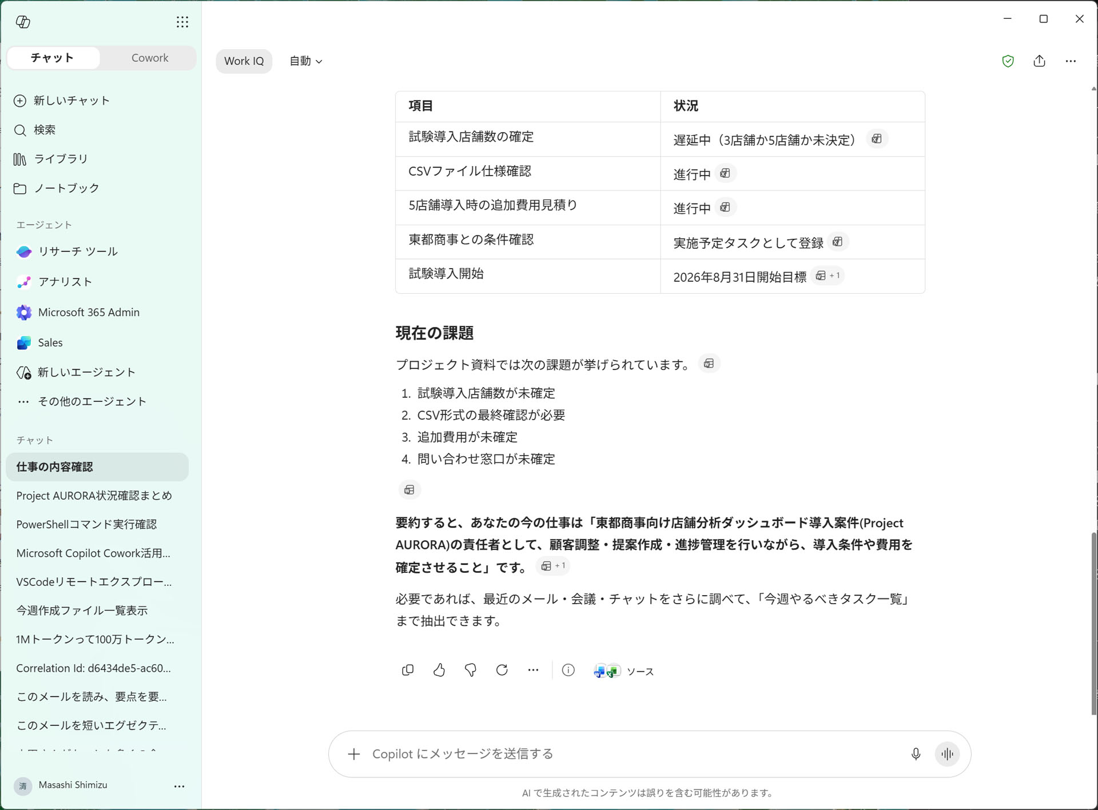Open the ソース sources list
This screenshot has height=810, width=1098.
coord(624,671)
